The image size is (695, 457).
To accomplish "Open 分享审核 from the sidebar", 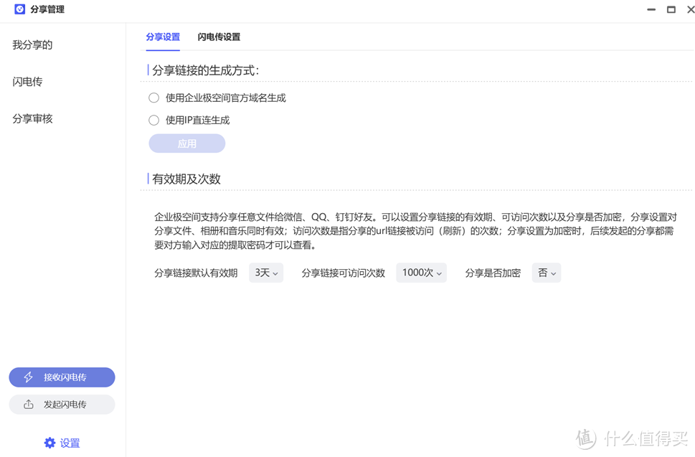I will click(x=32, y=118).
